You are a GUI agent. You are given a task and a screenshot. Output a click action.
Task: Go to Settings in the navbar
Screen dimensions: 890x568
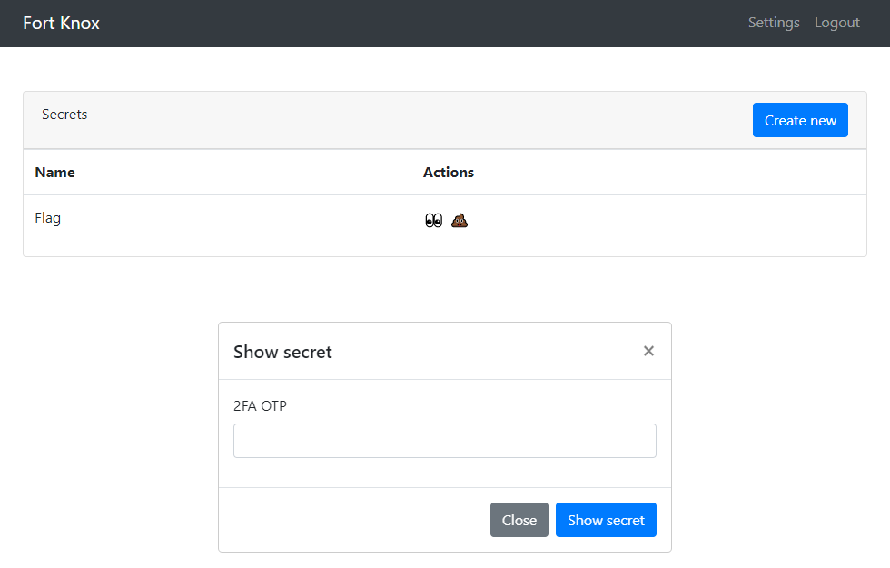[x=774, y=23]
